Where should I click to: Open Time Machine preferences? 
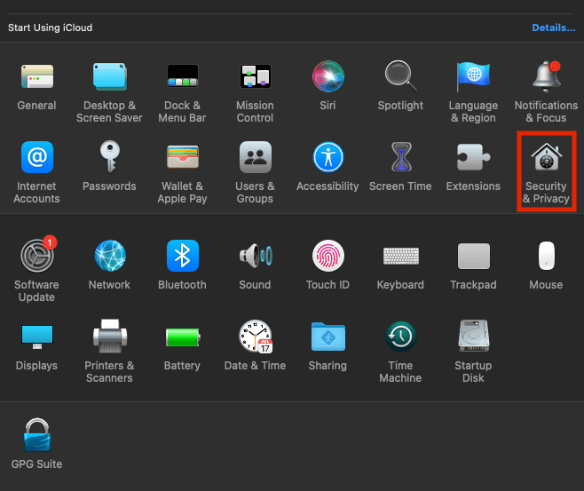tap(400, 337)
